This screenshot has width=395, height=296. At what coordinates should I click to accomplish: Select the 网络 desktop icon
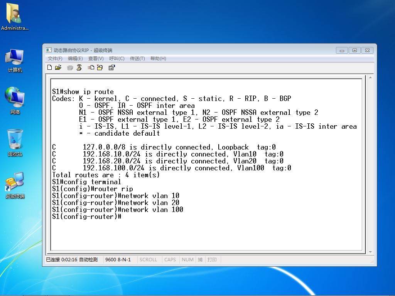[15, 101]
